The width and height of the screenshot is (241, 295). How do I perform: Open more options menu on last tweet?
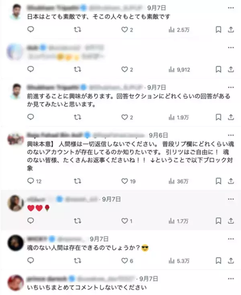click(231, 278)
